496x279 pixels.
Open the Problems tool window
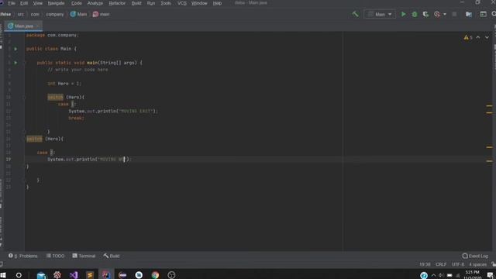click(x=22, y=256)
